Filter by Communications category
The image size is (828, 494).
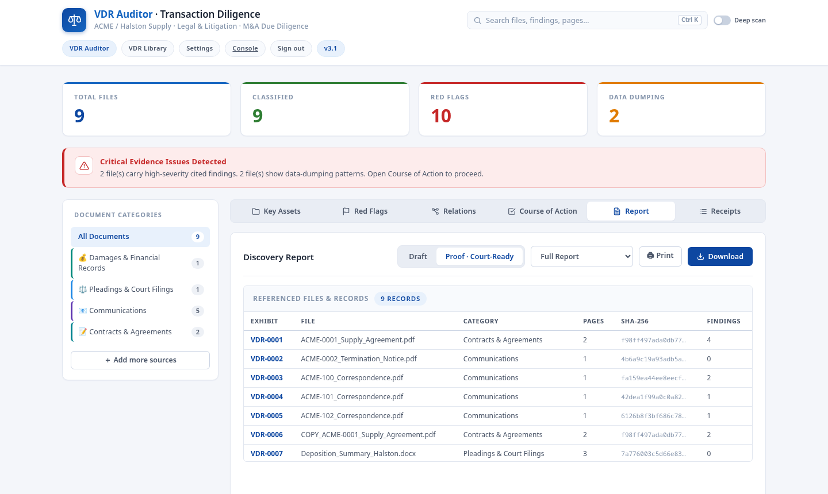pyautogui.click(x=140, y=311)
